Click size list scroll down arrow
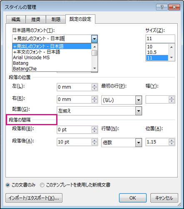This screenshot has height=209, width=184. pos(172,57)
